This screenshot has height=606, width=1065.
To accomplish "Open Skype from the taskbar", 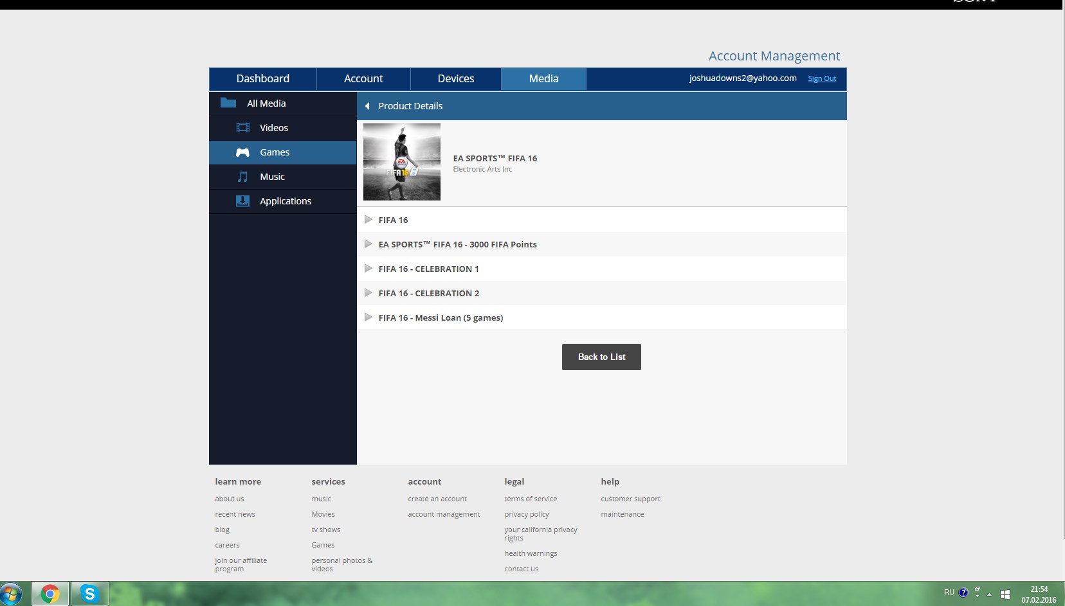I will (x=89, y=594).
